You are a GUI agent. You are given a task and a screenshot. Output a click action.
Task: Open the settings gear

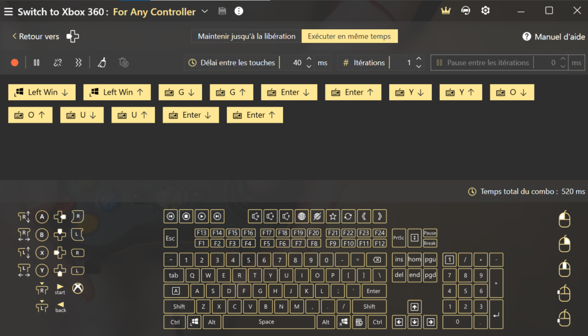coord(486,11)
